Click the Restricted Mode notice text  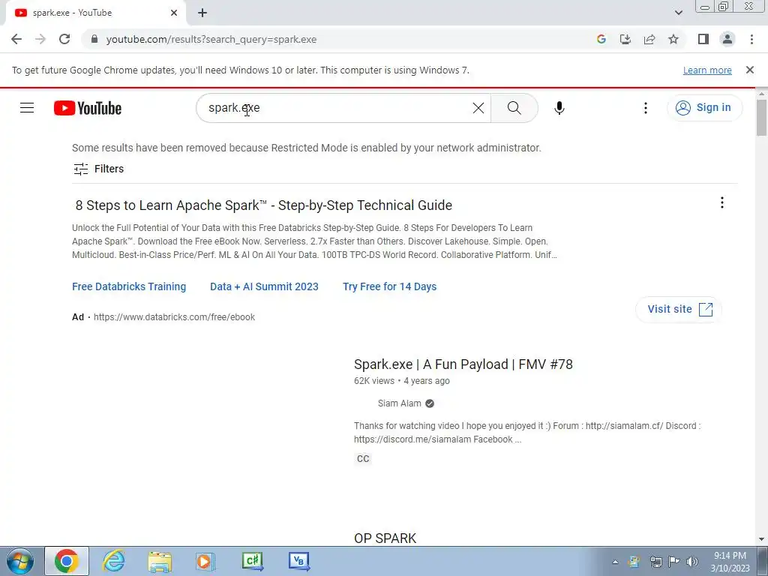(307, 148)
